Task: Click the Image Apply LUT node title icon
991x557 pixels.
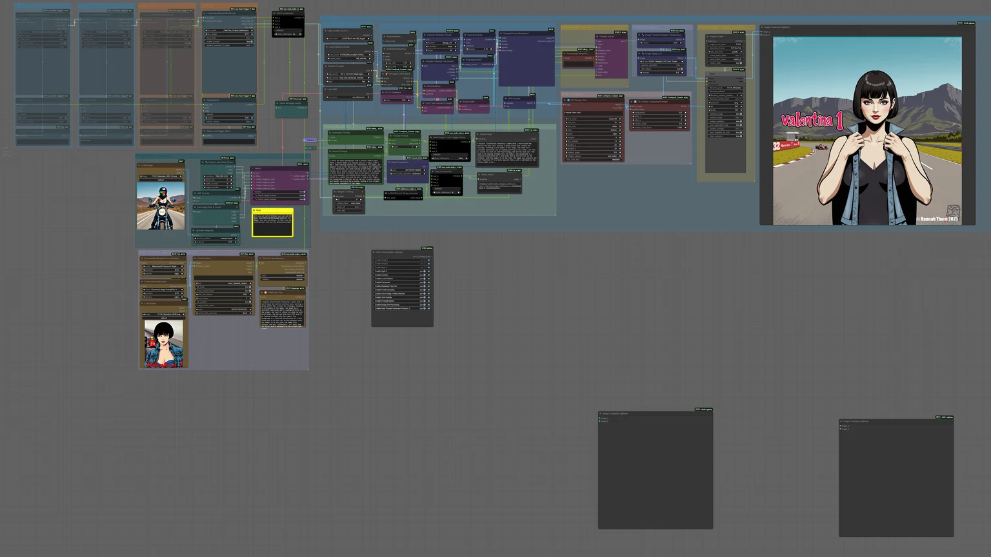Action: click(643, 54)
